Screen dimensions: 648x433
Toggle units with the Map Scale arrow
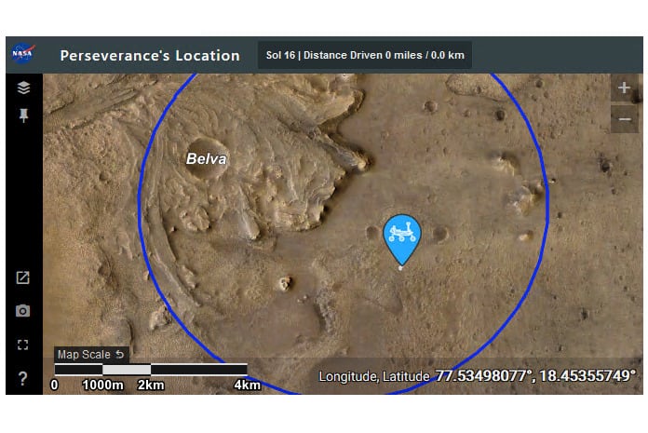(120, 355)
